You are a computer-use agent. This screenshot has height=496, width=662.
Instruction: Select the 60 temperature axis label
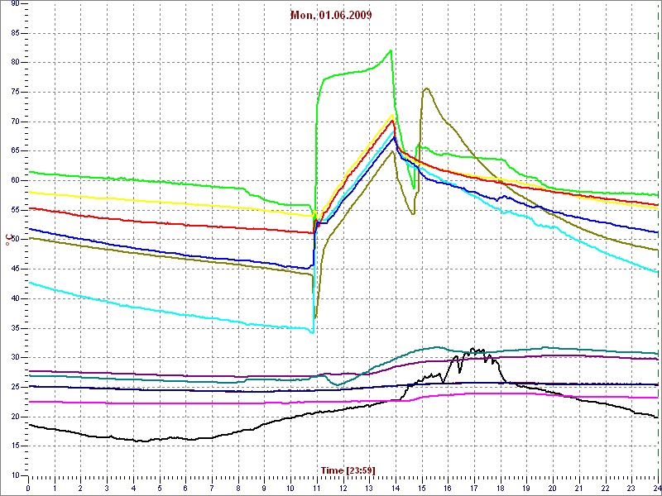[x=14, y=180]
